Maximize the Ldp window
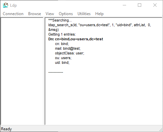The image size is (163, 132). [140, 5]
